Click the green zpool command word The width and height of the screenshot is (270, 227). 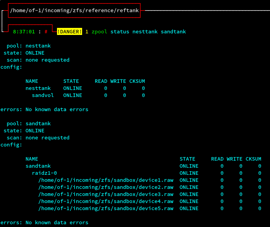pos(99,32)
